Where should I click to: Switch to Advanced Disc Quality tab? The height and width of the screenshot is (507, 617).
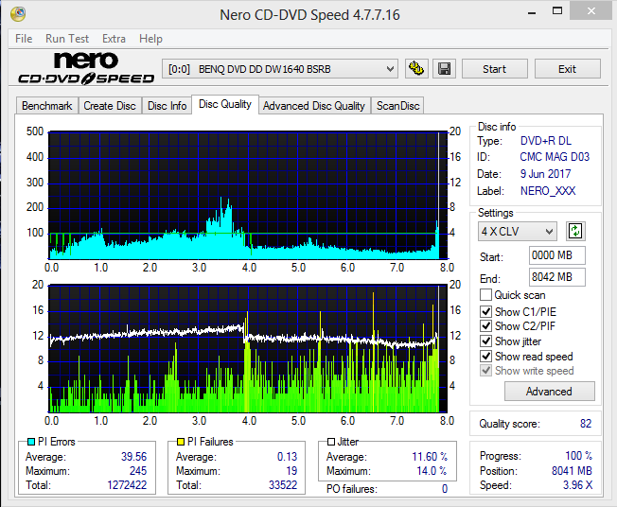click(x=314, y=106)
